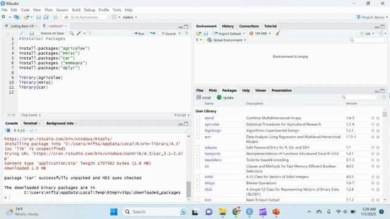
Task: Open the Addins dropdown
Action: pos(130,17)
